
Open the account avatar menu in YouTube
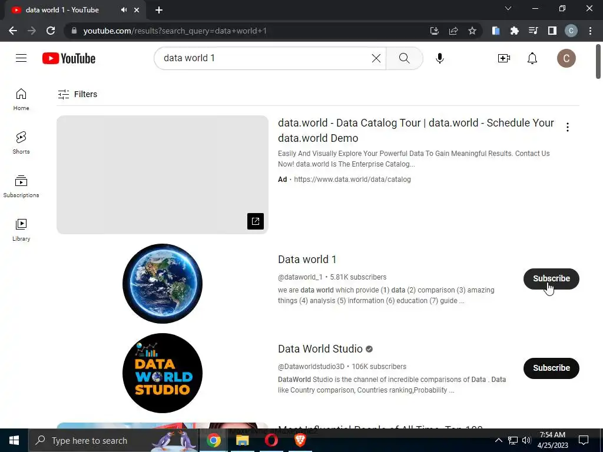pyautogui.click(x=566, y=58)
